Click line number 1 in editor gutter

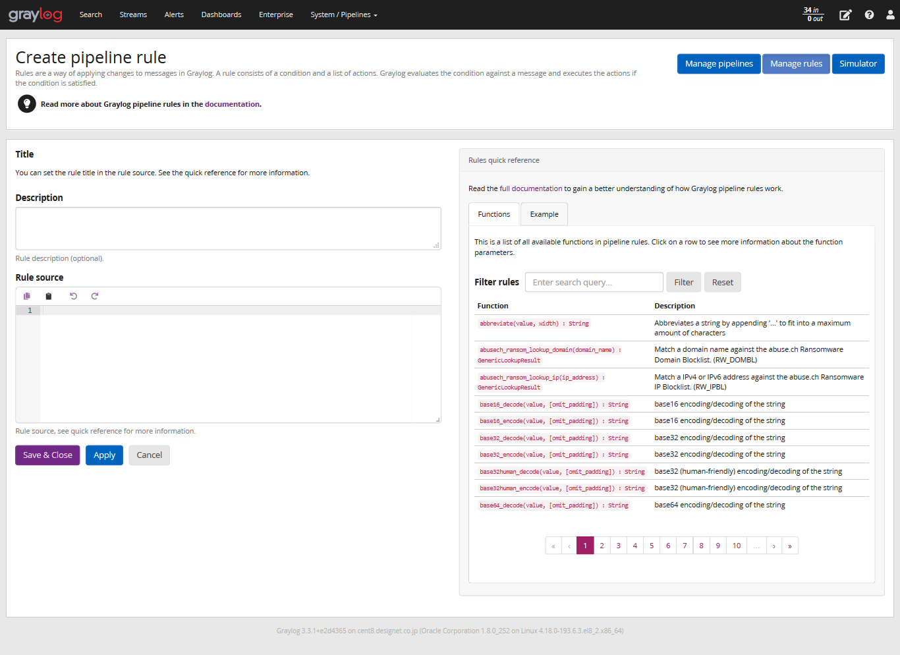click(30, 310)
